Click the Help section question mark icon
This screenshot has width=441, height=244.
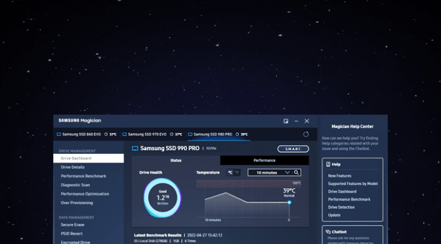click(x=328, y=164)
